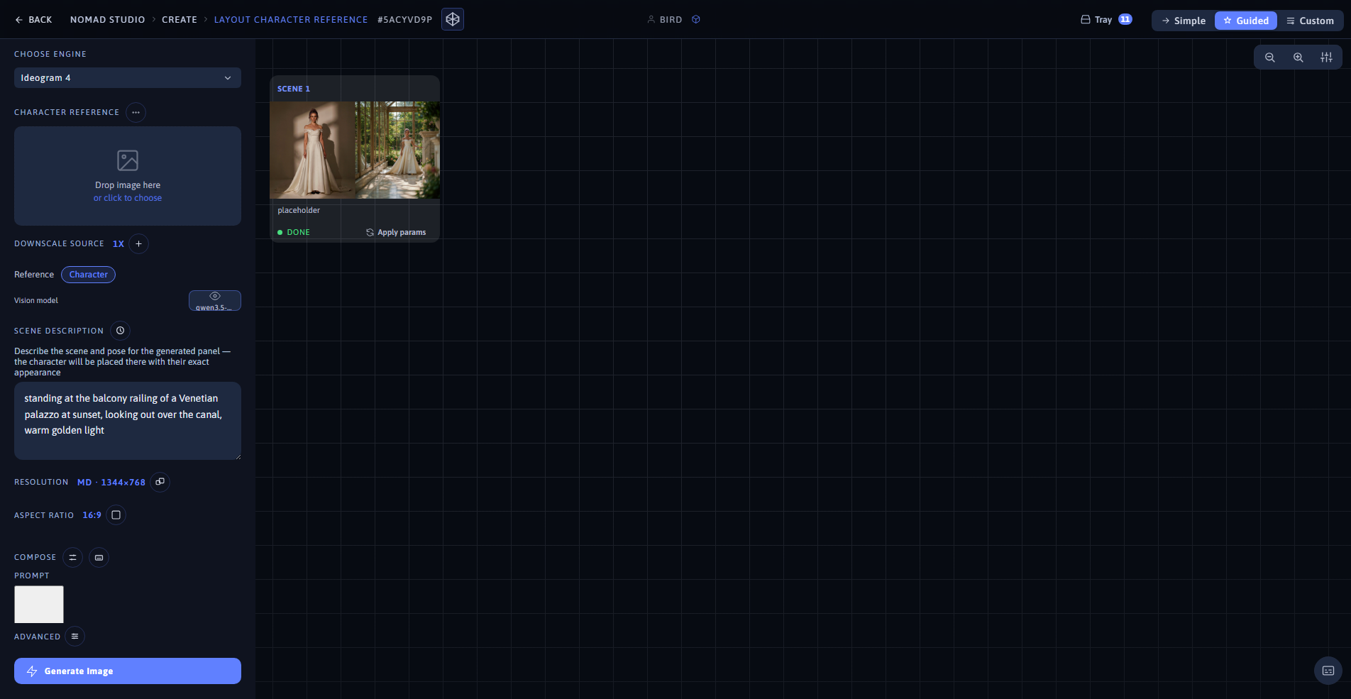Open the resolution picker icon
The width and height of the screenshot is (1351, 699).
tap(160, 482)
